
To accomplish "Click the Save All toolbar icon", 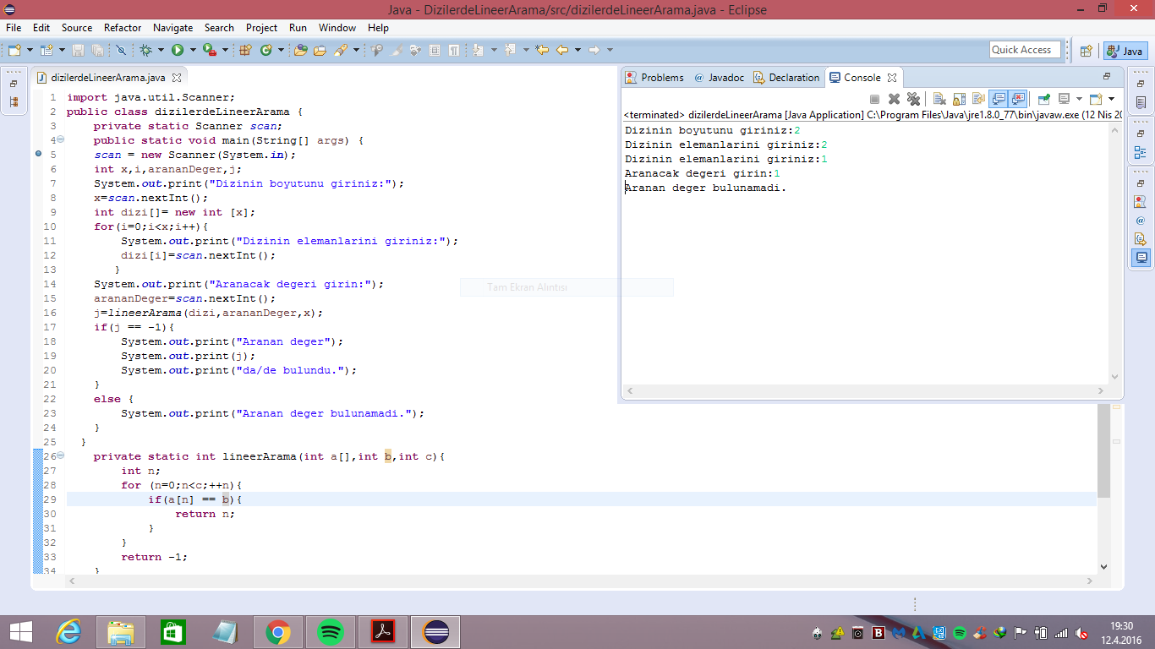I will 97,50.
